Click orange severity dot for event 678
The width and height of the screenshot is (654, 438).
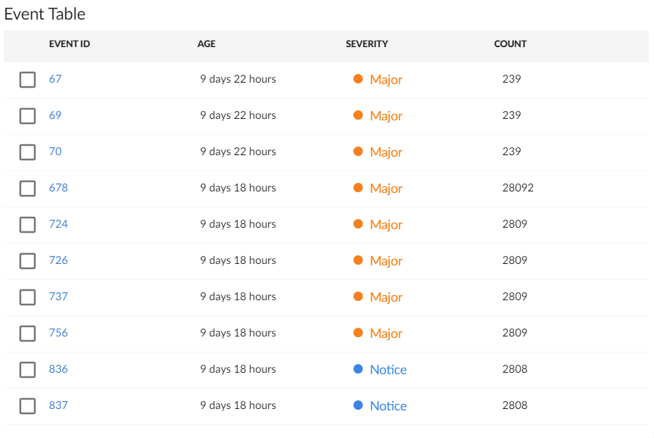point(358,188)
